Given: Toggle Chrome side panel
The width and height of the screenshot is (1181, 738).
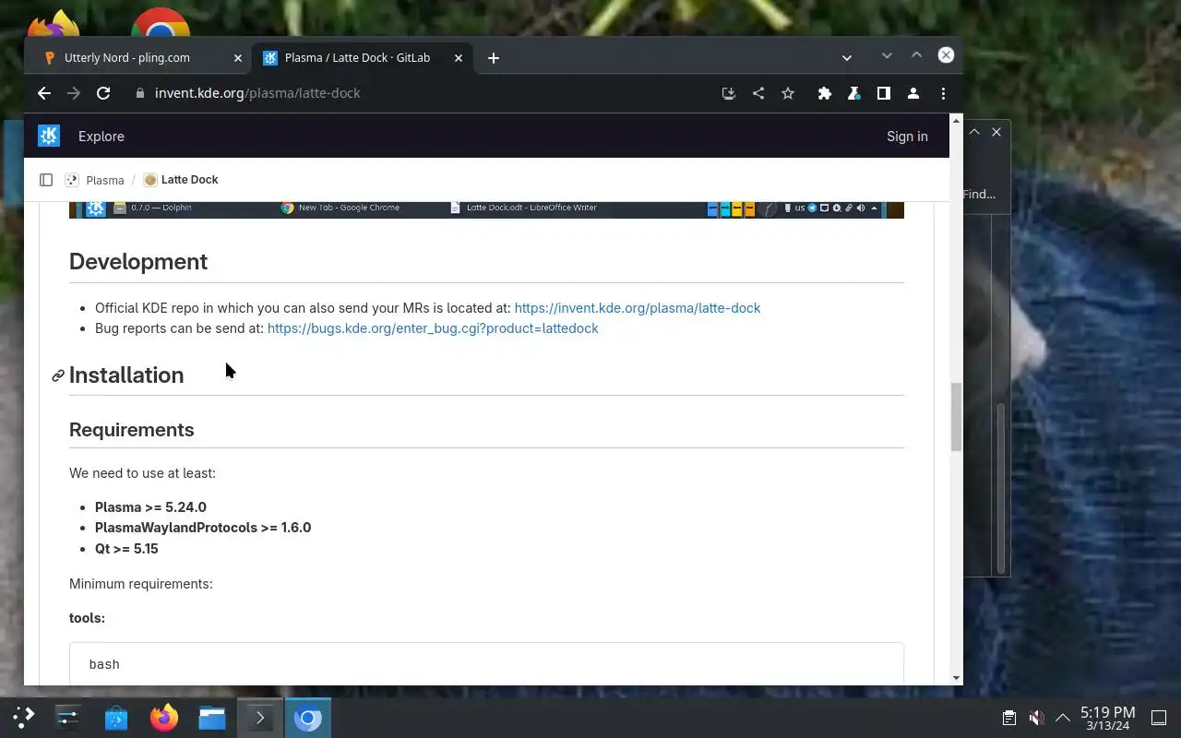Looking at the screenshot, I should click(x=884, y=93).
